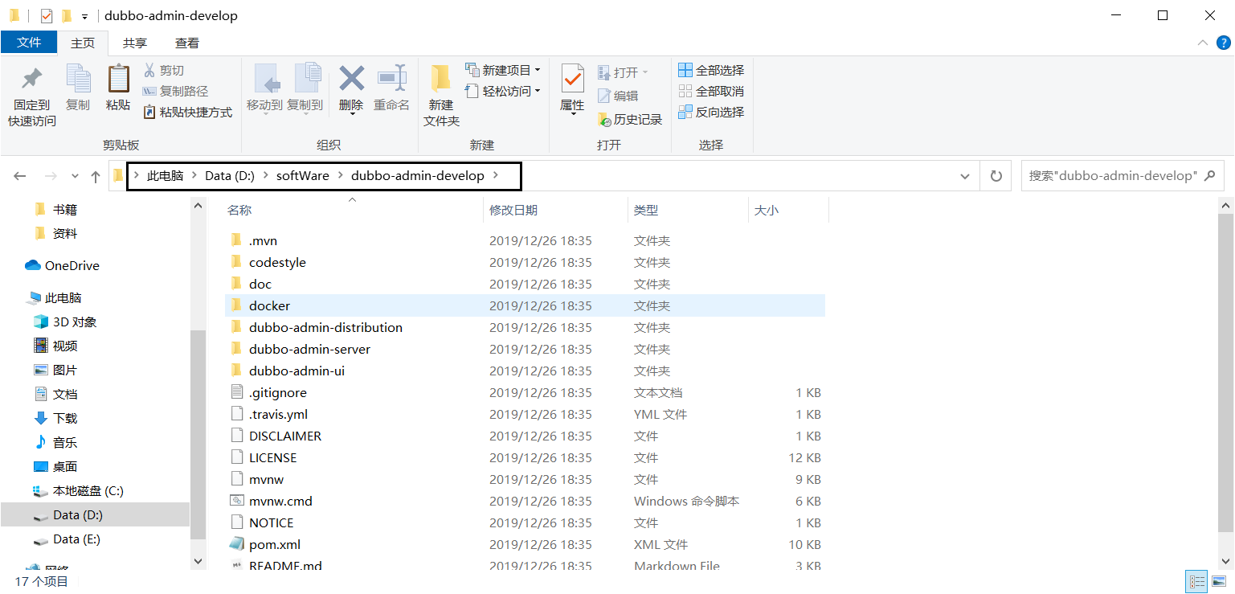The width and height of the screenshot is (1235, 594).
Task: Open Quick Access Toolbar customize dropdown
Action: [x=84, y=16]
